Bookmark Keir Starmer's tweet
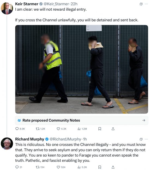This screenshot has height=170, width=150. pos(100,129)
